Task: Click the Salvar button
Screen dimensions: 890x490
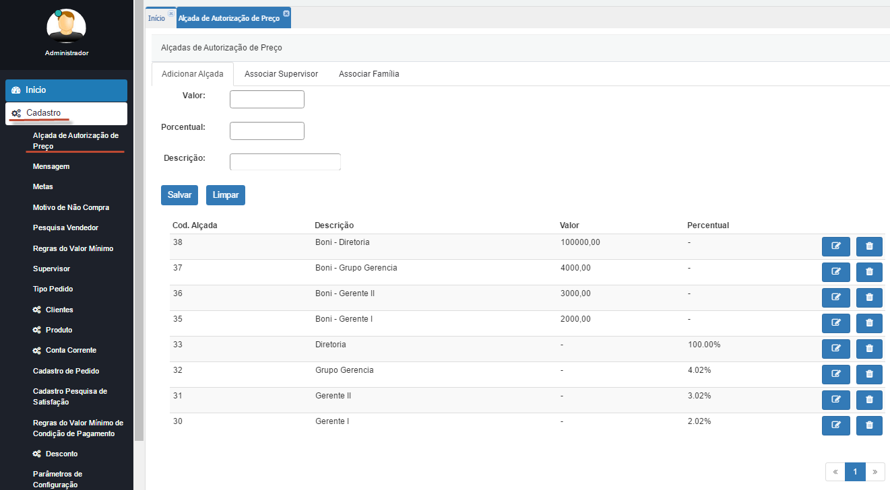Action: click(x=180, y=195)
